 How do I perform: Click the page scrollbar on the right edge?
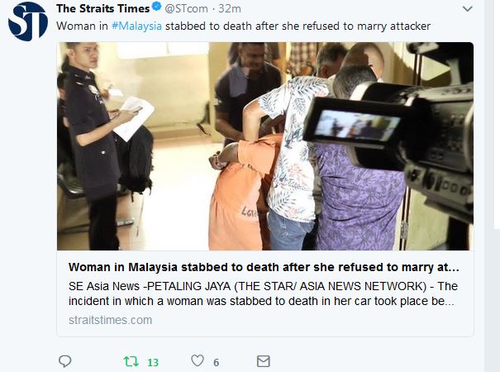pyautogui.click(x=497, y=115)
